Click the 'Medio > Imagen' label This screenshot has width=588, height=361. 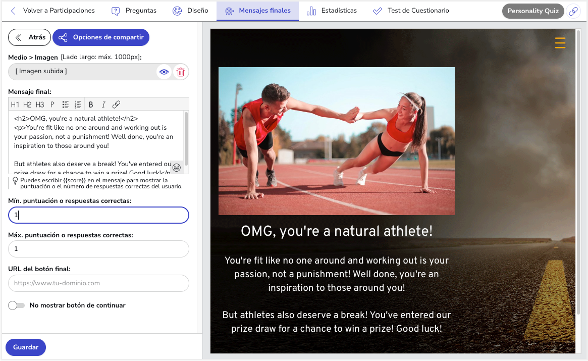coord(33,58)
